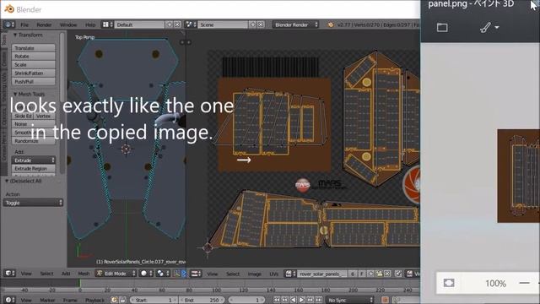Play animation in reverse
The width and height of the screenshot is (540, 304).
point(293,300)
